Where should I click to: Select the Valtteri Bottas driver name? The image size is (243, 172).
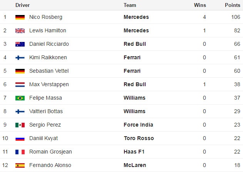coord(46,112)
